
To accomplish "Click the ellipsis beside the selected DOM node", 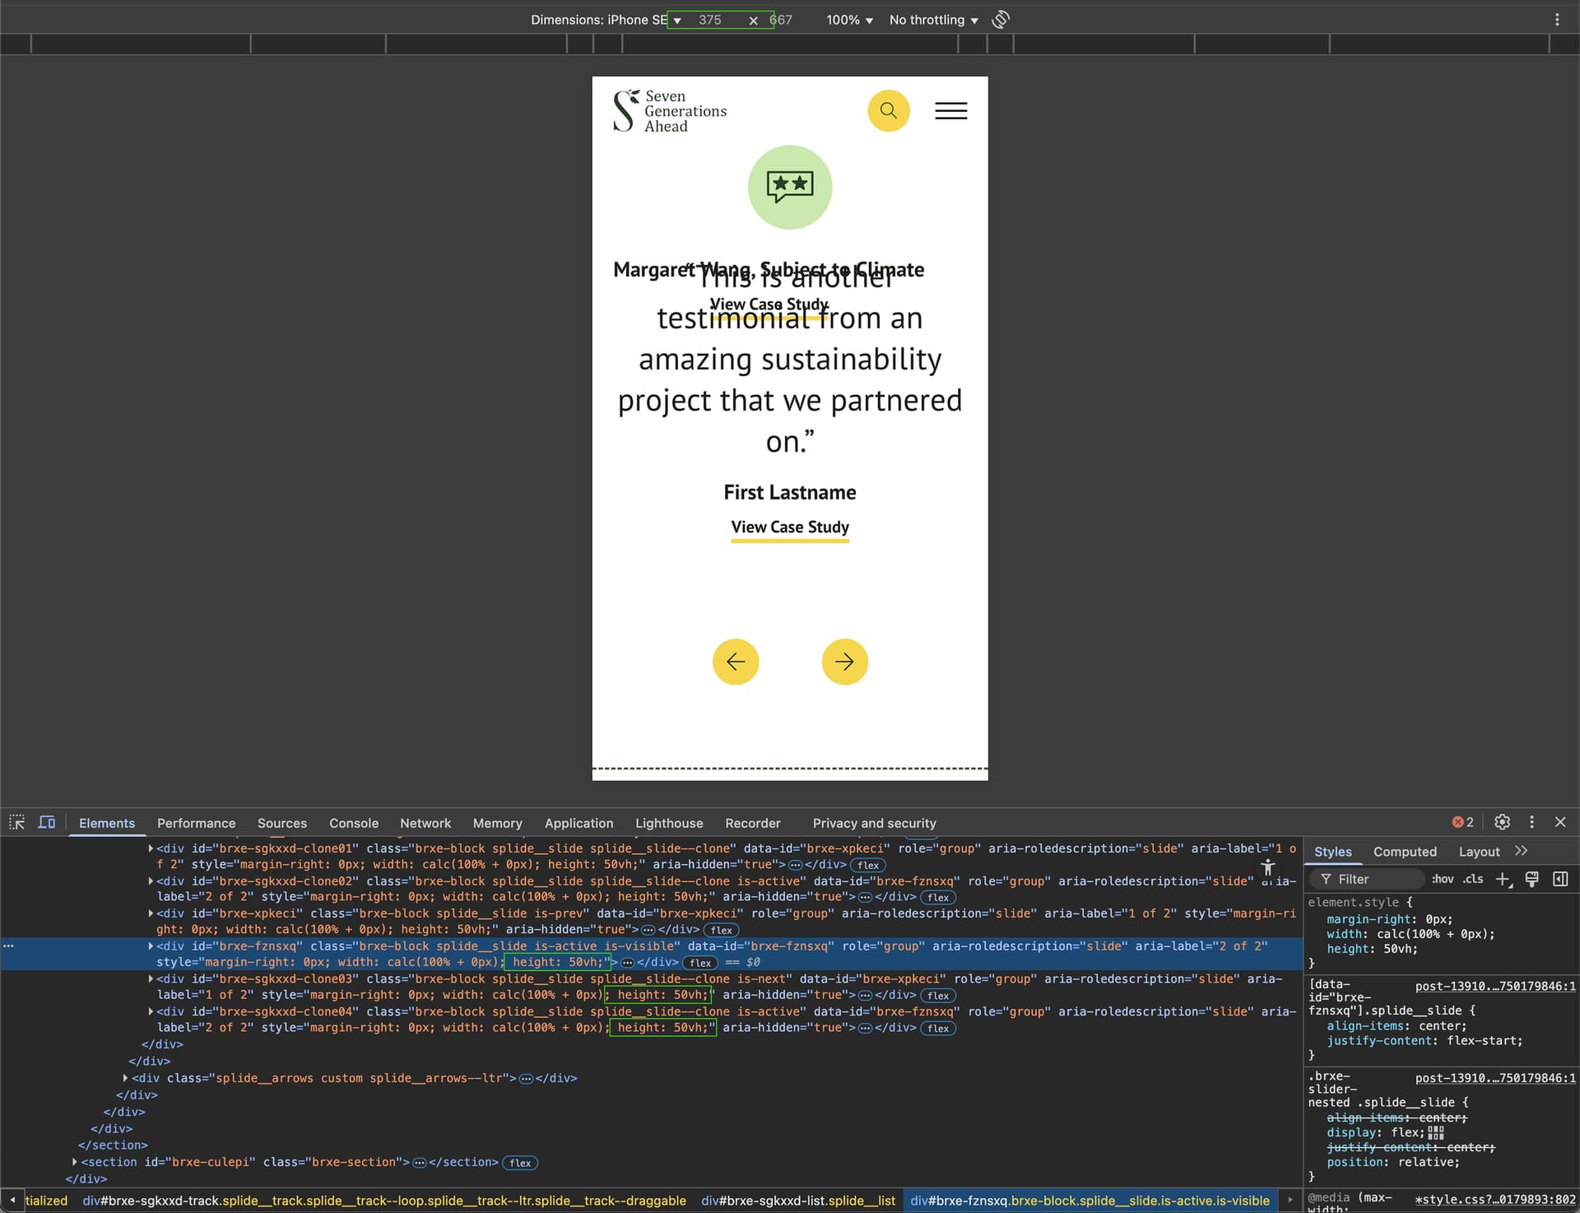I will point(8,946).
